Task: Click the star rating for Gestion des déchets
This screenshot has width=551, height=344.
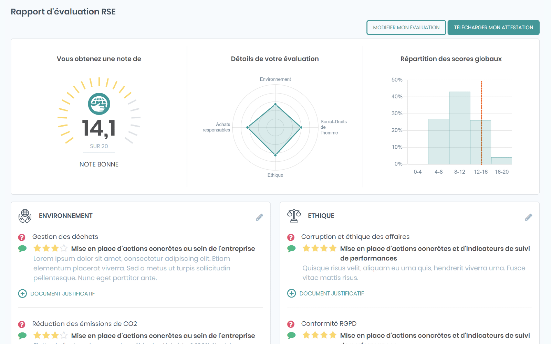Action: coord(50,248)
